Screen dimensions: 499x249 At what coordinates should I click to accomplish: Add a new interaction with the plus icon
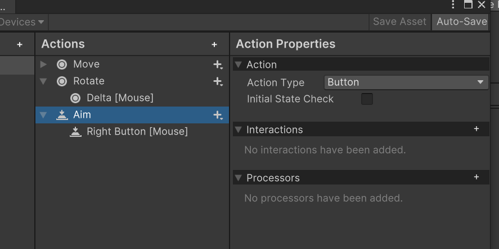click(476, 129)
